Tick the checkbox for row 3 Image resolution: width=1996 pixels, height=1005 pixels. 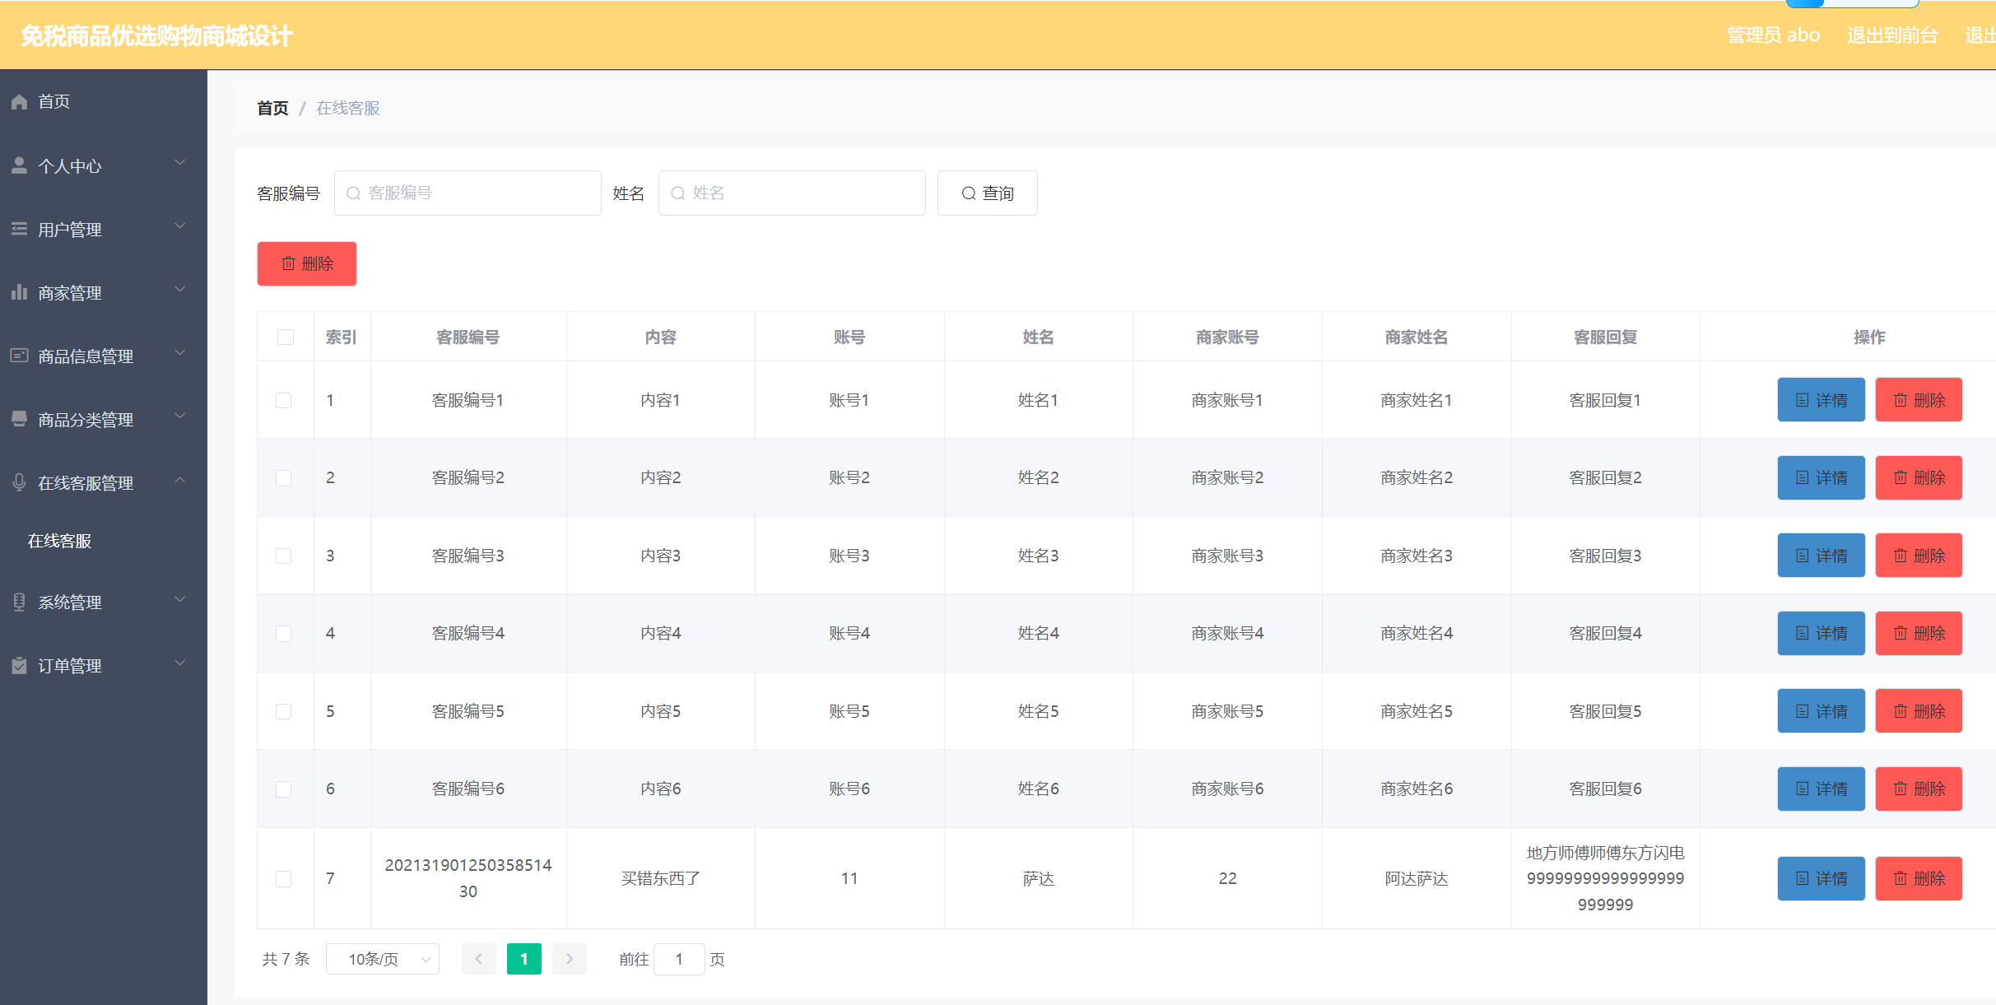[x=284, y=556]
